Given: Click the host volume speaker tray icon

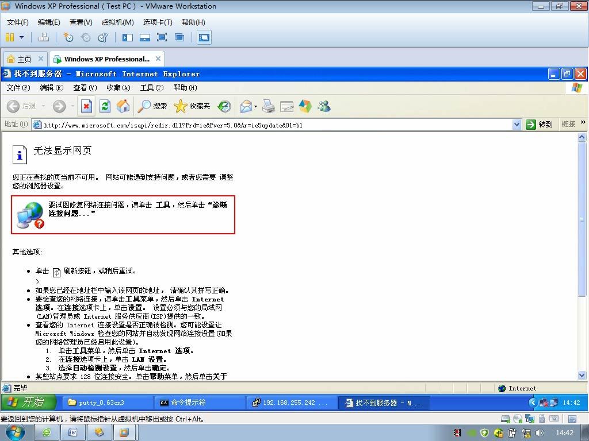Looking at the screenshot, I should 540,433.
